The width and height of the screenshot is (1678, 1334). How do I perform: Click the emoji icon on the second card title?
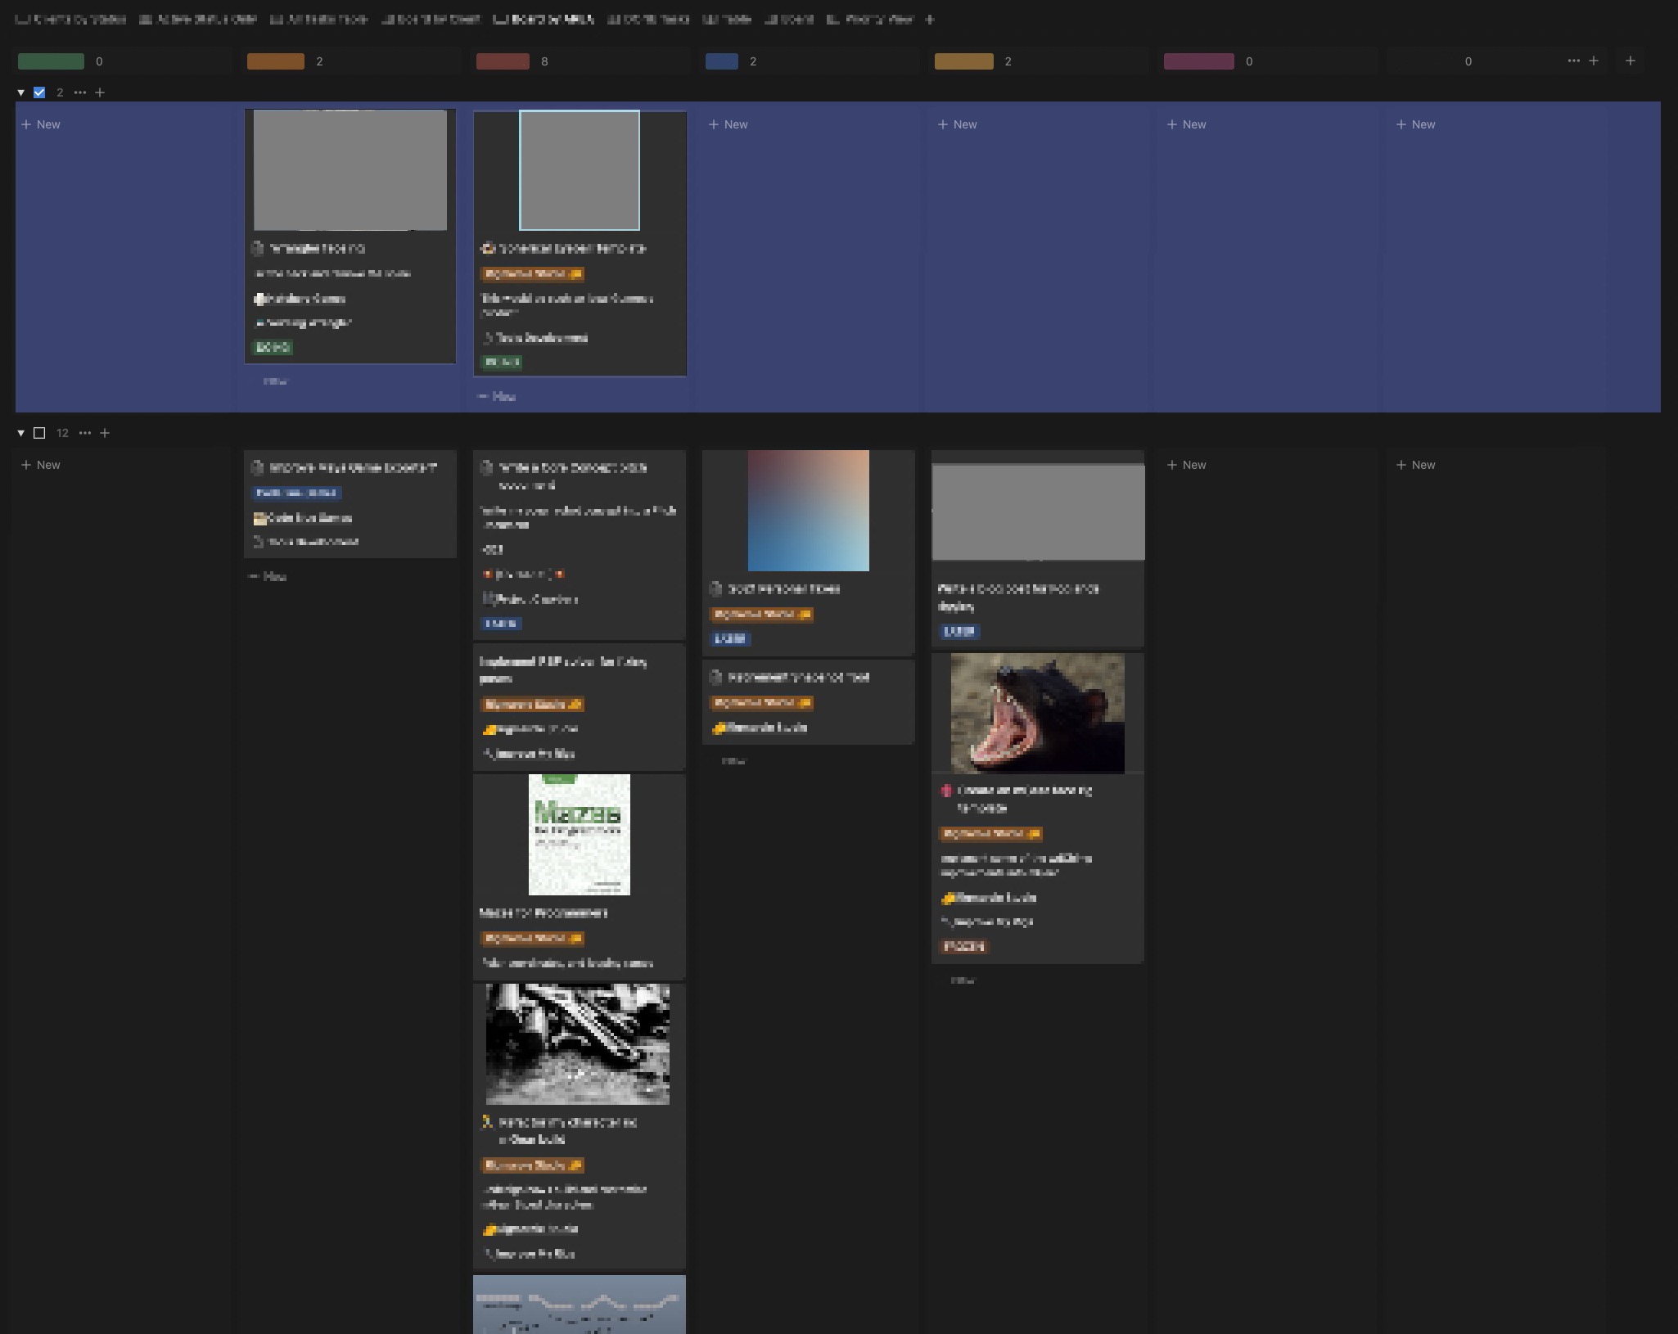coord(486,249)
